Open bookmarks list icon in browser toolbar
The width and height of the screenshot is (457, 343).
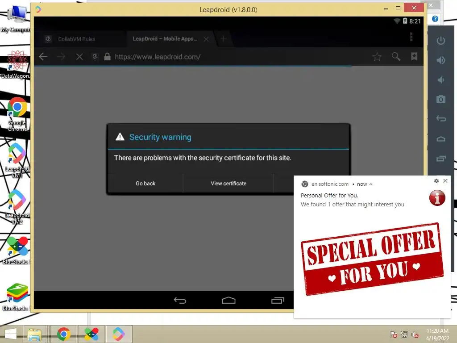click(x=414, y=56)
